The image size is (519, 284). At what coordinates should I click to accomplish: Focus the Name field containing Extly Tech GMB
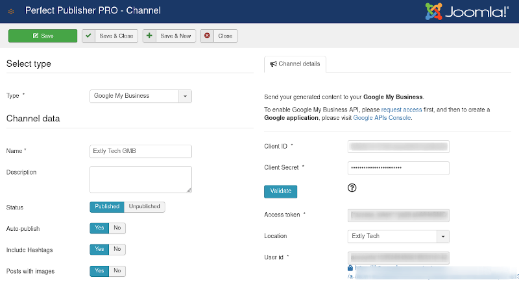140,151
